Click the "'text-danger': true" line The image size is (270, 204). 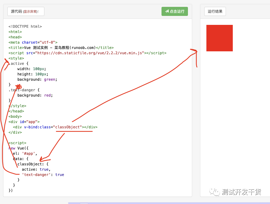43,175
